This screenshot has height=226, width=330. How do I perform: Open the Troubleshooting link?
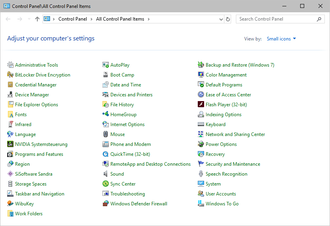tap(127, 193)
